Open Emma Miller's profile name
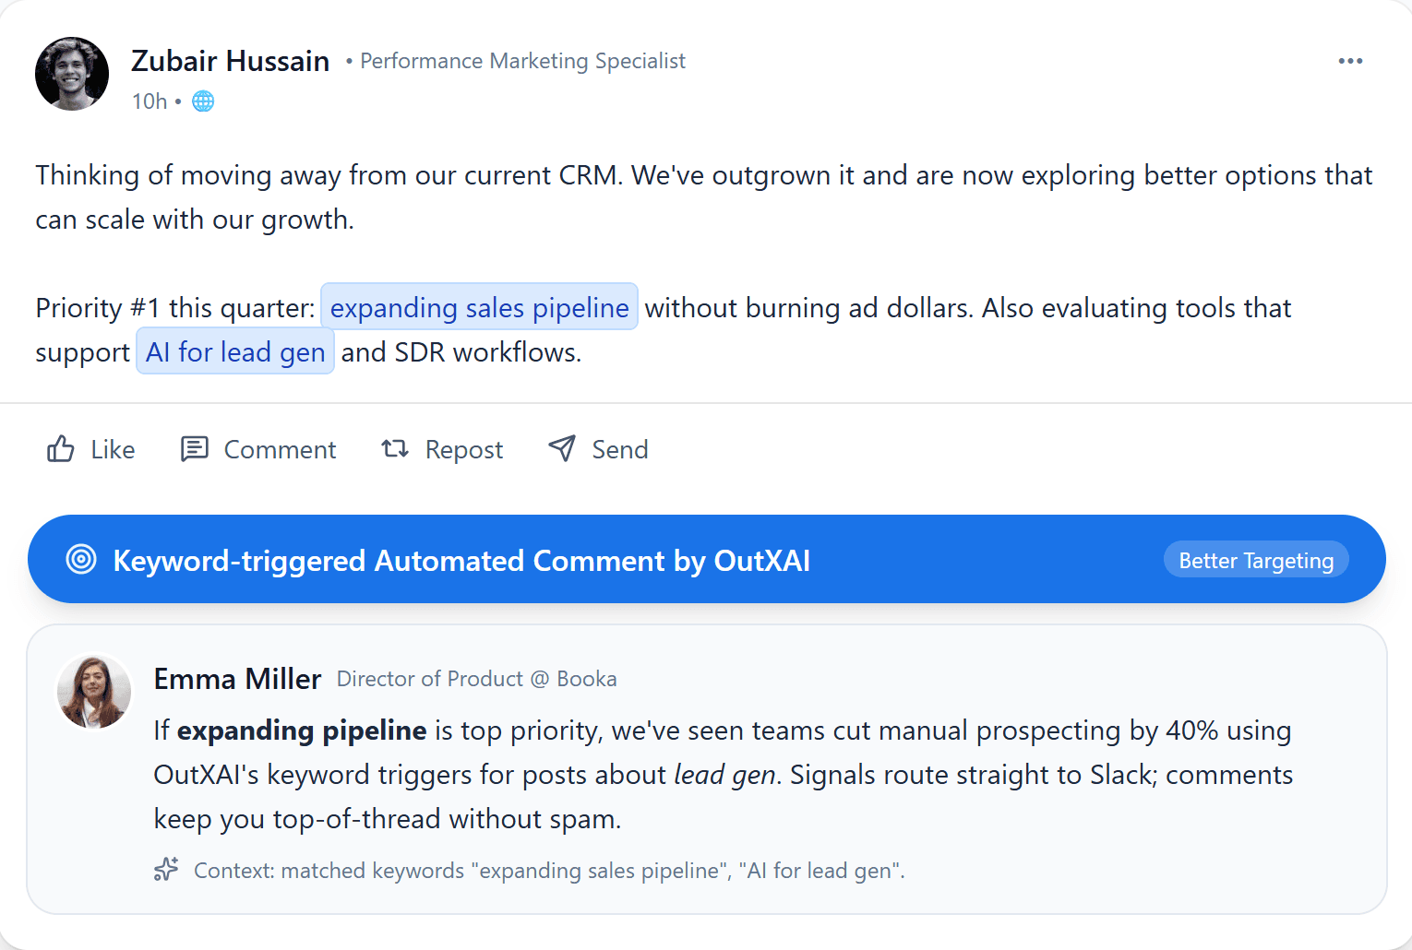This screenshot has width=1412, height=950. click(x=237, y=678)
